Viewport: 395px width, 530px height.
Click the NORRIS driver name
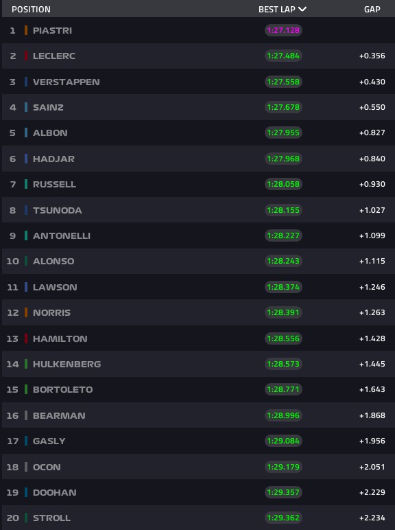pos(51,312)
